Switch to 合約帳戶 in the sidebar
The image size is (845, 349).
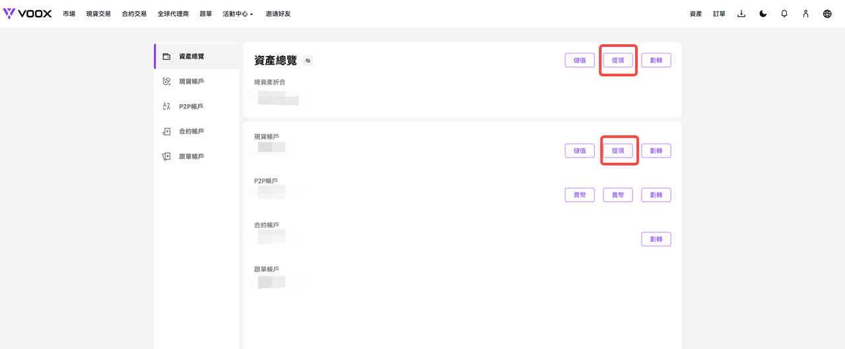197,131
